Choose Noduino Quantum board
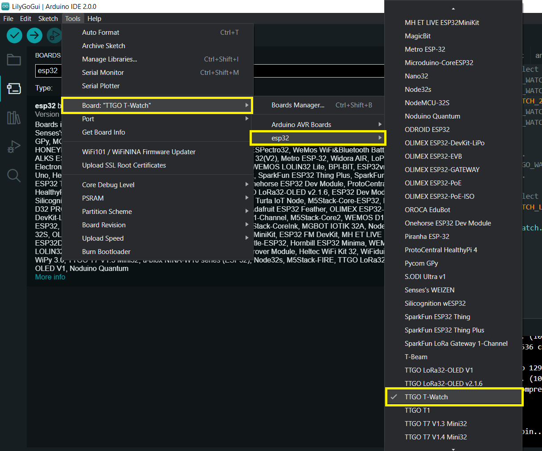542x451 pixels. tap(453, 116)
